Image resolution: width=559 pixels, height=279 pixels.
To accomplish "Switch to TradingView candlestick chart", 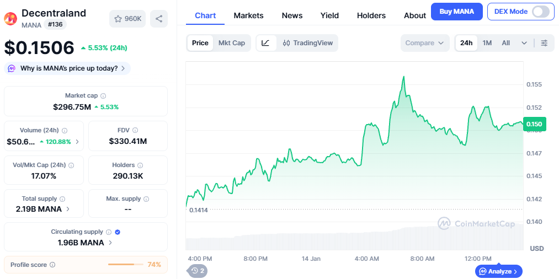I will 307,43.
